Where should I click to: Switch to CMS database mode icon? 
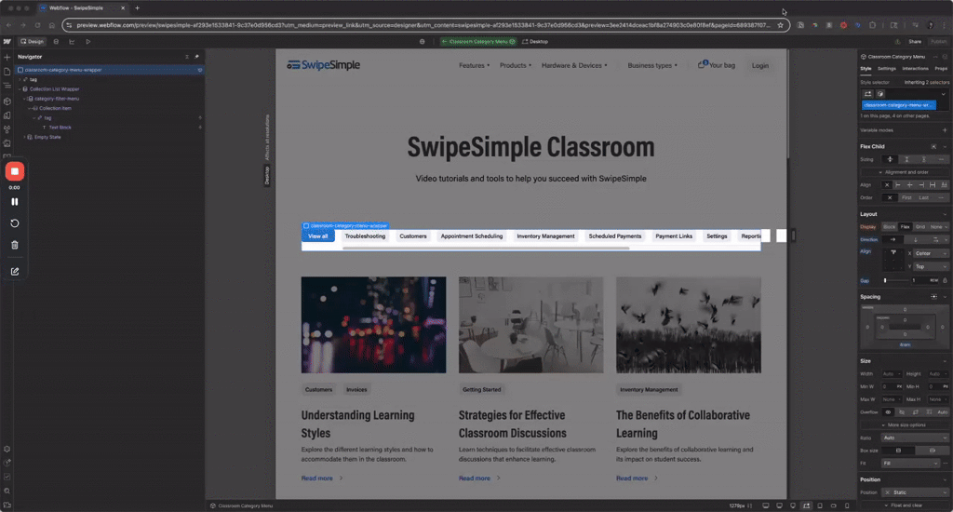point(56,41)
